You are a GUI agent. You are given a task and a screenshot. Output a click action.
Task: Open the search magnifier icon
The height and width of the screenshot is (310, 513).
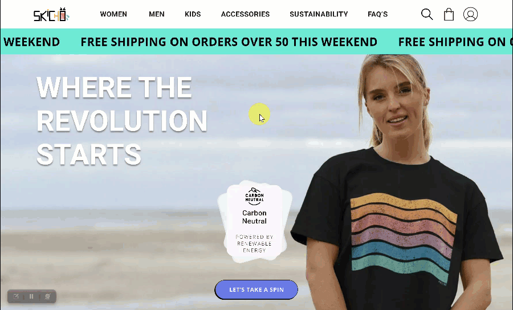coord(427,14)
